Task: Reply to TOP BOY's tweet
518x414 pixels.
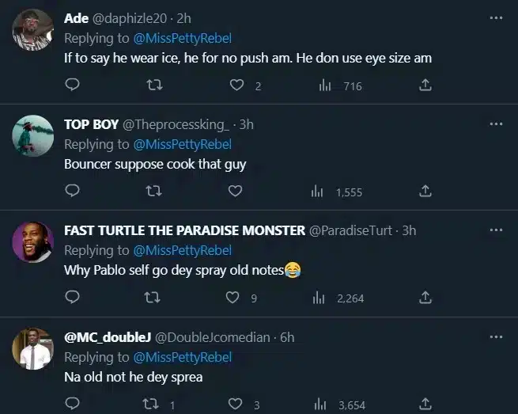Action: (72, 191)
